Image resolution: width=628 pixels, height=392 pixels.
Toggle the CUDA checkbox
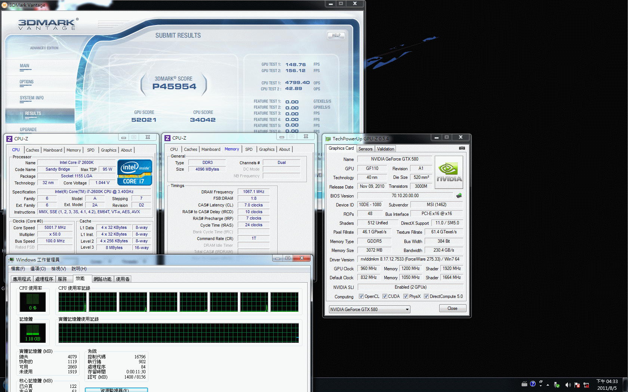click(385, 296)
